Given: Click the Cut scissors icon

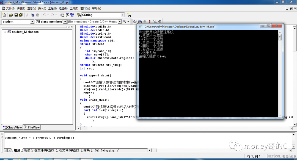Looking at the screenshot, I should (x=27, y=15).
